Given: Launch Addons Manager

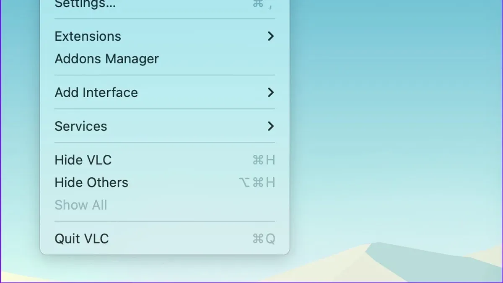Looking at the screenshot, I should tap(165, 59).
